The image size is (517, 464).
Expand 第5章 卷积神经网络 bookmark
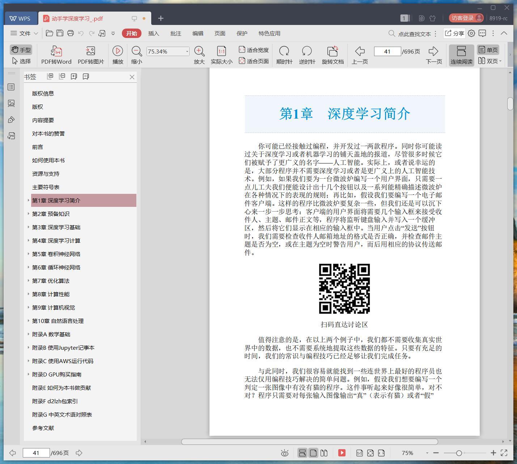[x=29, y=254]
